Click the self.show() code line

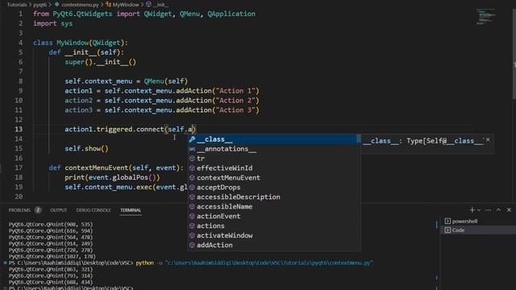tap(86, 148)
